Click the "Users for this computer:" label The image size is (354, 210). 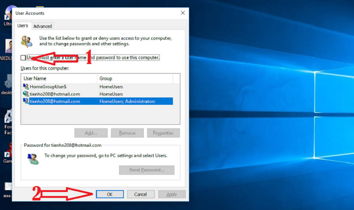point(45,68)
